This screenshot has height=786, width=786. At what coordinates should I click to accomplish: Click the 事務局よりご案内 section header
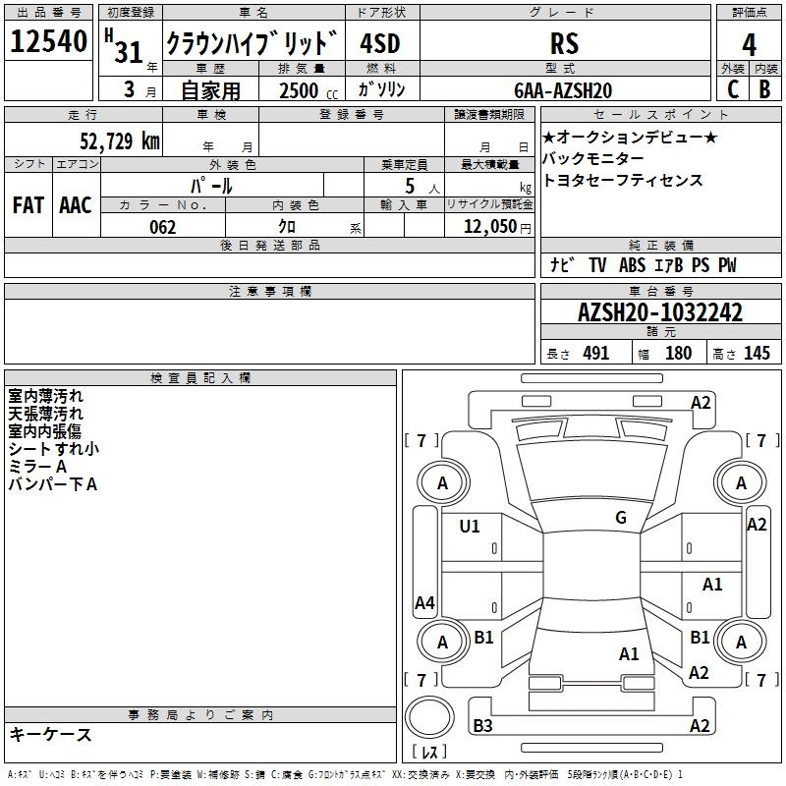click(x=200, y=715)
